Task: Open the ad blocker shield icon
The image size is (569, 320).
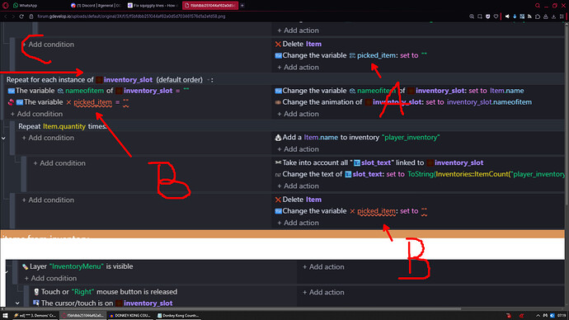Action: point(487,16)
